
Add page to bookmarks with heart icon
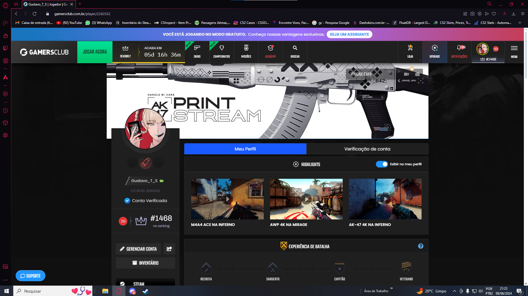tap(494, 14)
